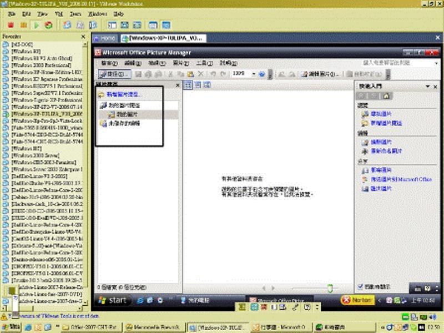Open the VMware View menu
This screenshot has height=333, width=444.
coord(43,14)
